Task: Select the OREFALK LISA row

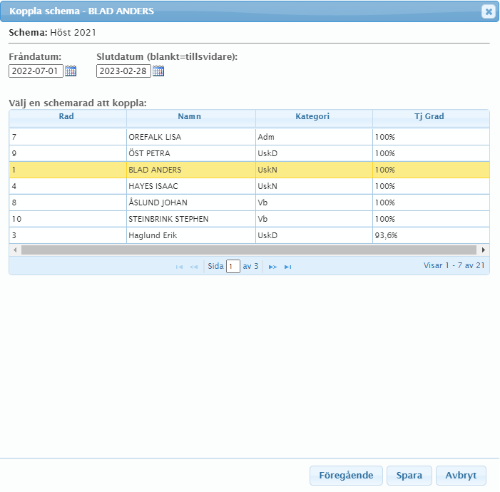Action: point(190,137)
